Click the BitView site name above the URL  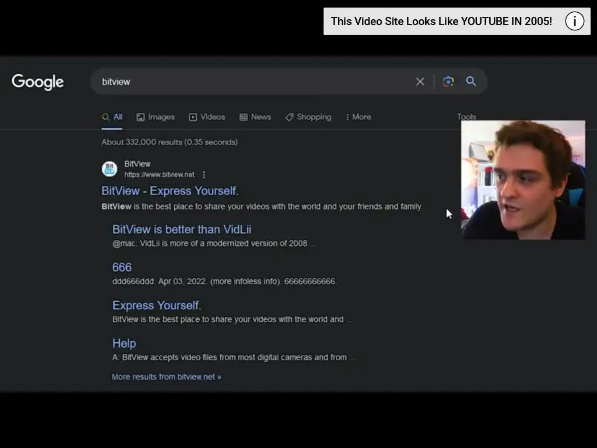point(138,164)
